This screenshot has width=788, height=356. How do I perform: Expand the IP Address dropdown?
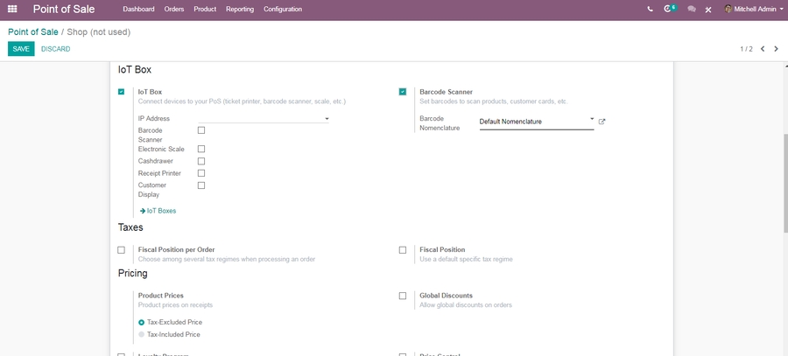point(263,118)
